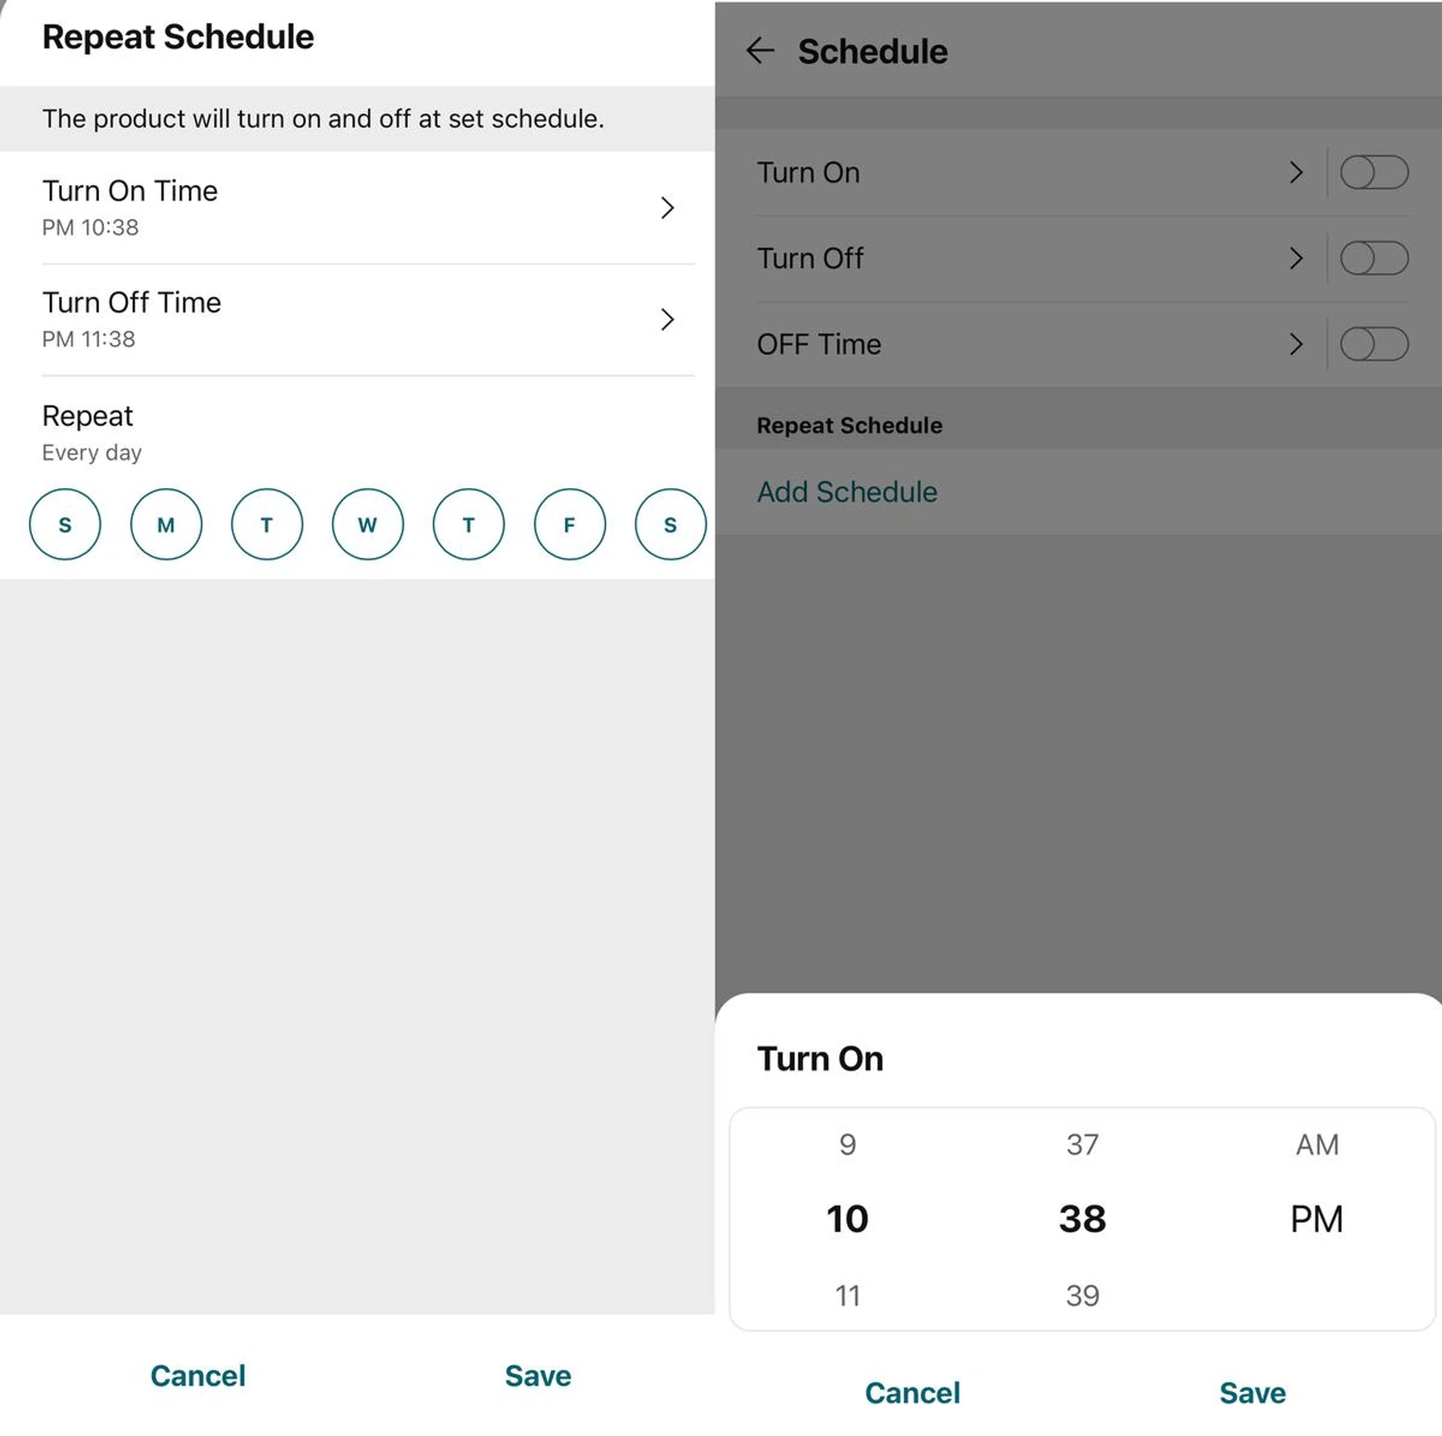Viewport: 1442px width, 1436px height.
Task: Tap Add Schedule
Action: click(x=846, y=492)
